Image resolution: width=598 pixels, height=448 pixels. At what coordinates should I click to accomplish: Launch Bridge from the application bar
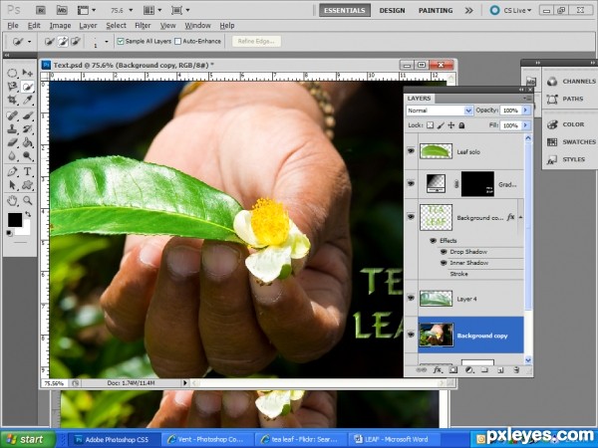(x=41, y=10)
